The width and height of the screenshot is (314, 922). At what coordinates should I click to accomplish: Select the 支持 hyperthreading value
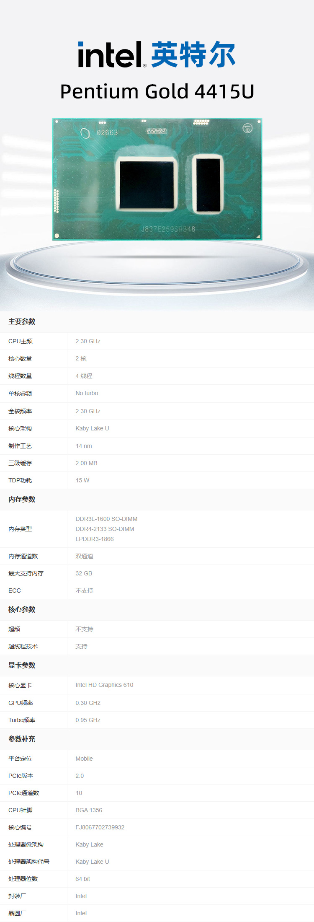tap(81, 646)
